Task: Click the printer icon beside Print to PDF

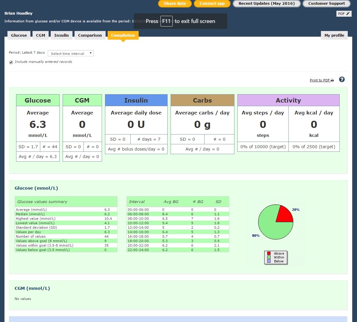Action: coord(332,80)
